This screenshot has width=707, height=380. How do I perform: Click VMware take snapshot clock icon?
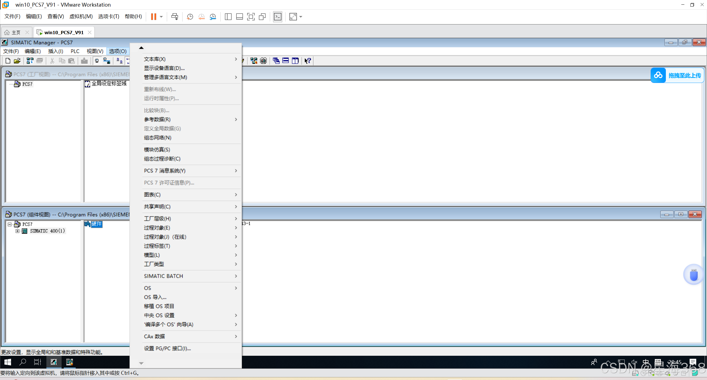[x=190, y=17]
